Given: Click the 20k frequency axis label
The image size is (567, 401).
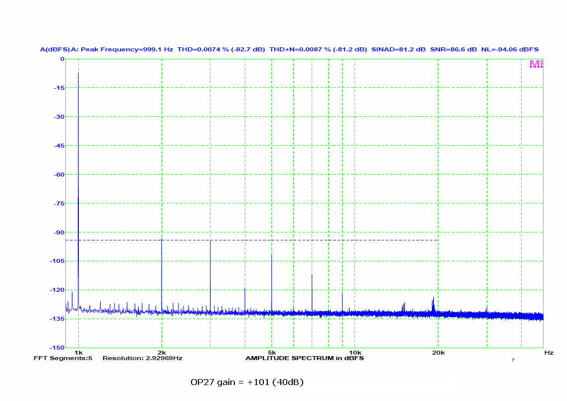Looking at the screenshot, I should (438, 353).
